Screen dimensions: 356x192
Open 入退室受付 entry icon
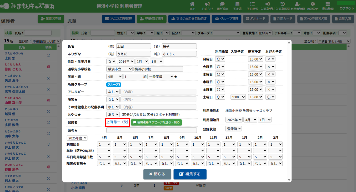coord(268,4)
